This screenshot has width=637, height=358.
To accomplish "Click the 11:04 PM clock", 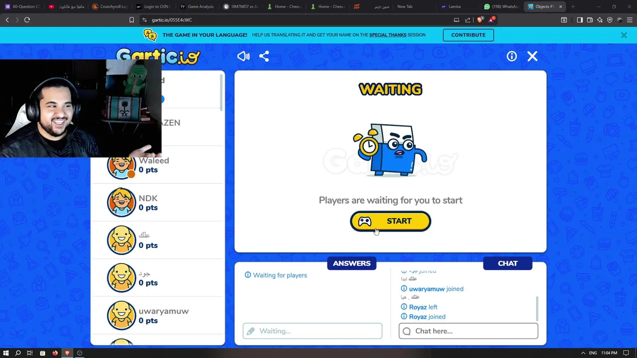I will [x=609, y=353].
